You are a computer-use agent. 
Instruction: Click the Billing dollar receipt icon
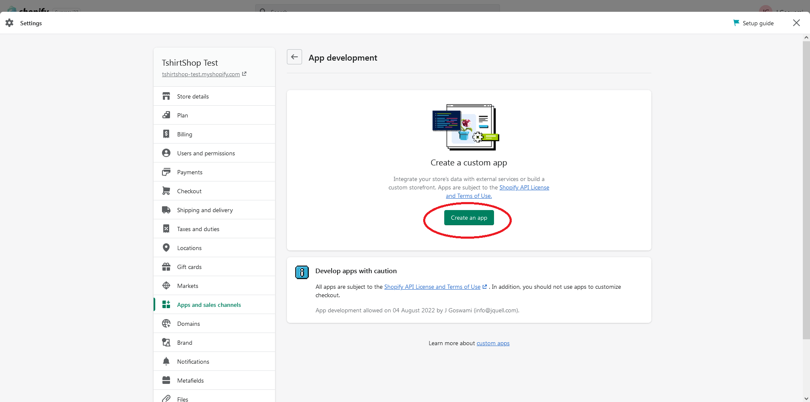pos(166,134)
